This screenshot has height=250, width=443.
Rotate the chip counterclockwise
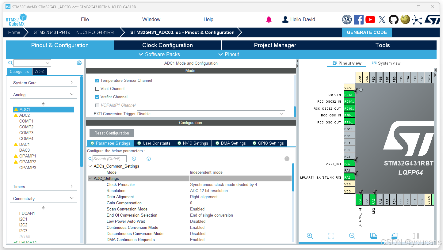coord(395,236)
